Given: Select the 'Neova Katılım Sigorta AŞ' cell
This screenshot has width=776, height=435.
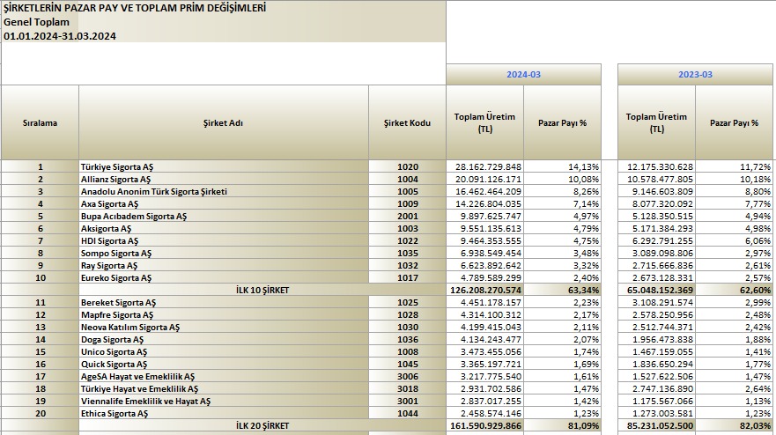Looking at the screenshot, I should (223, 327).
